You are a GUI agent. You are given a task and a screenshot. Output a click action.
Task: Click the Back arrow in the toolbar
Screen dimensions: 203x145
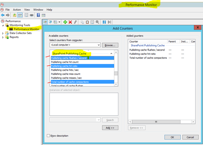pyautogui.click(x=3, y=15)
